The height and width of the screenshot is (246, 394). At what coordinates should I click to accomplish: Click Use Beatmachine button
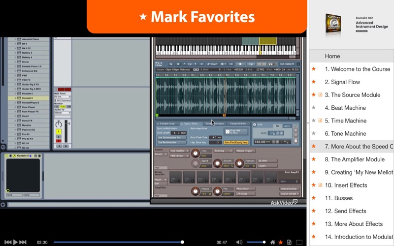click(x=172, y=142)
